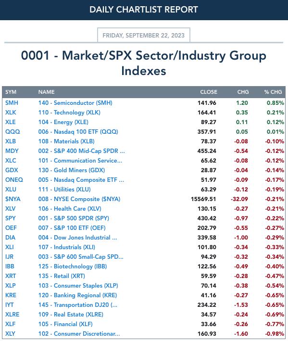Open 130 - Gold Miners (GDX) chart
This screenshot has width=288, height=341.
point(72,170)
